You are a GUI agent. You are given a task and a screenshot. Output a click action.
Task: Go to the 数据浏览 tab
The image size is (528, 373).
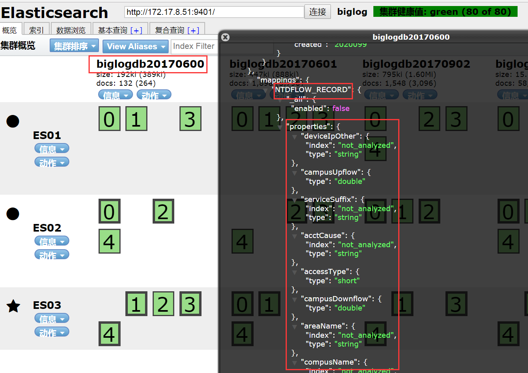(x=71, y=30)
